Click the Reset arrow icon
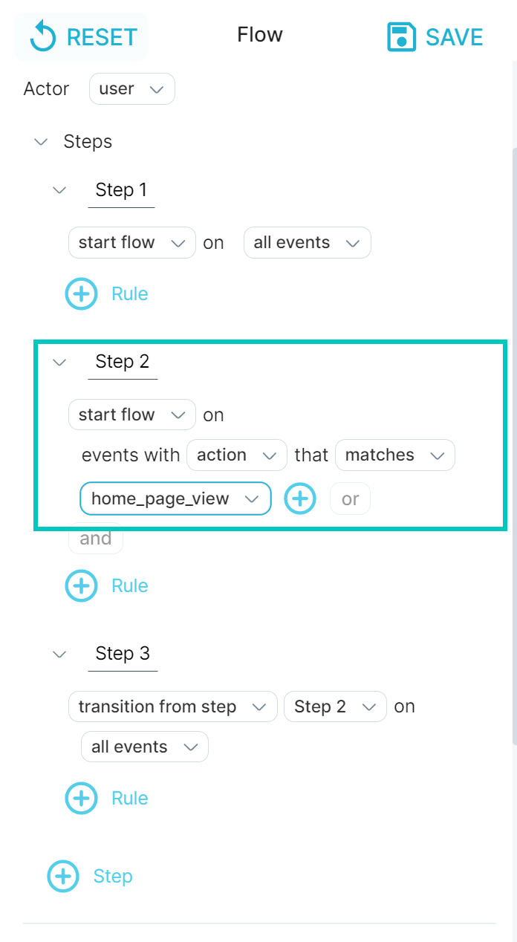 point(42,37)
